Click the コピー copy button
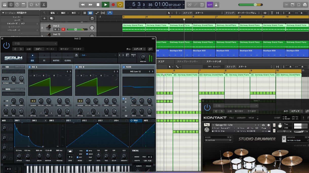Screen dimensions: 309x173 38,49
